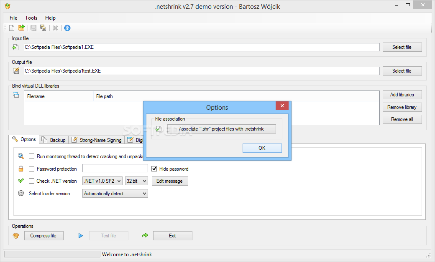Open the .NET v1.0 SP2 version dropdown
This screenshot has width=435, height=262.
coord(102,181)
